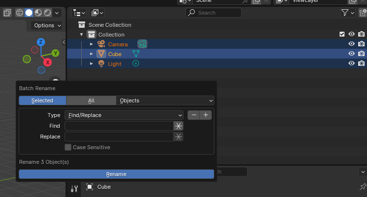Choose Selected in Batch Rename
Screen dimensions: 367x197
point(43,100)
